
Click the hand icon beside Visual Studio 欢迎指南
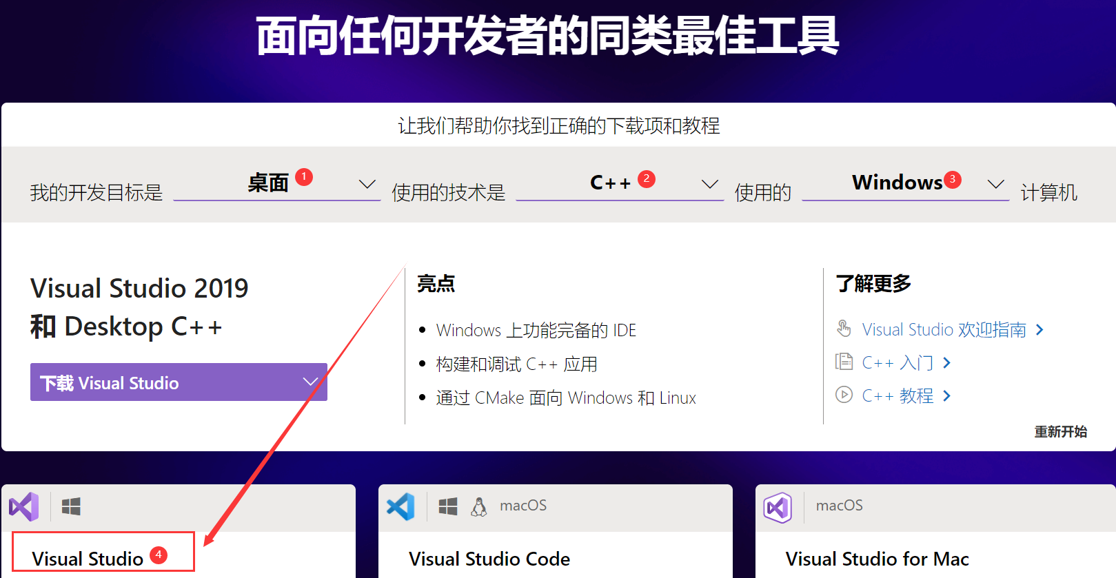844,328
